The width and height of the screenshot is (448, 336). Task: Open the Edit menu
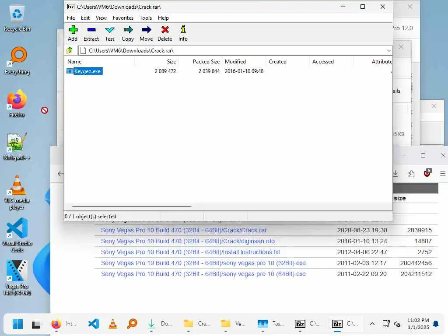point(85,17)
